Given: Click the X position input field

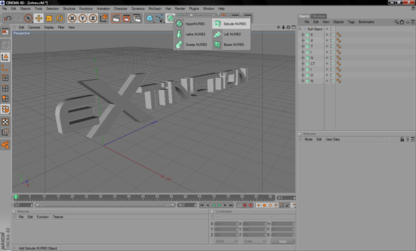Looking at the screenshot, I should (226, 224).
